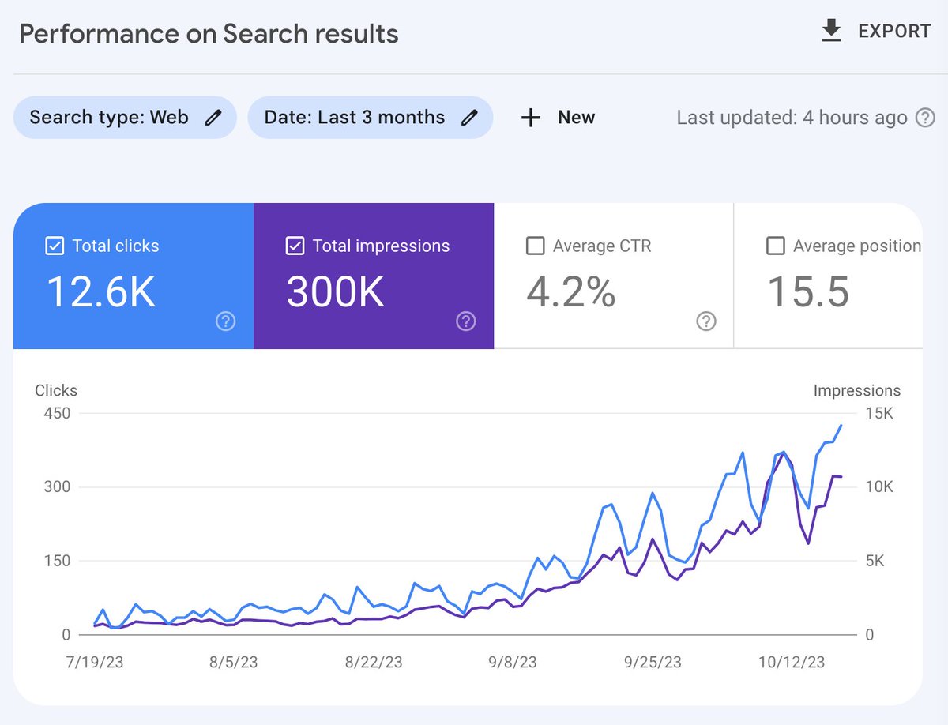The image size is (948, 725).
Task: Open the Date: Last 3 months filter chip
Action: click(x=371, y=118)
